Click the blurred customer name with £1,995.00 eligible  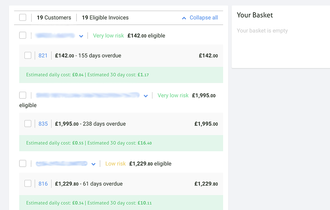pos(87,95)
